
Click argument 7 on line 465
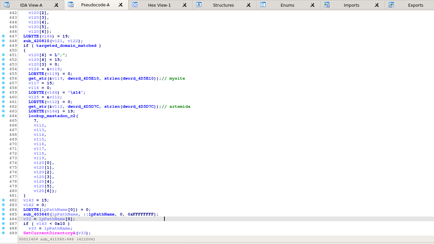(35, 120)
